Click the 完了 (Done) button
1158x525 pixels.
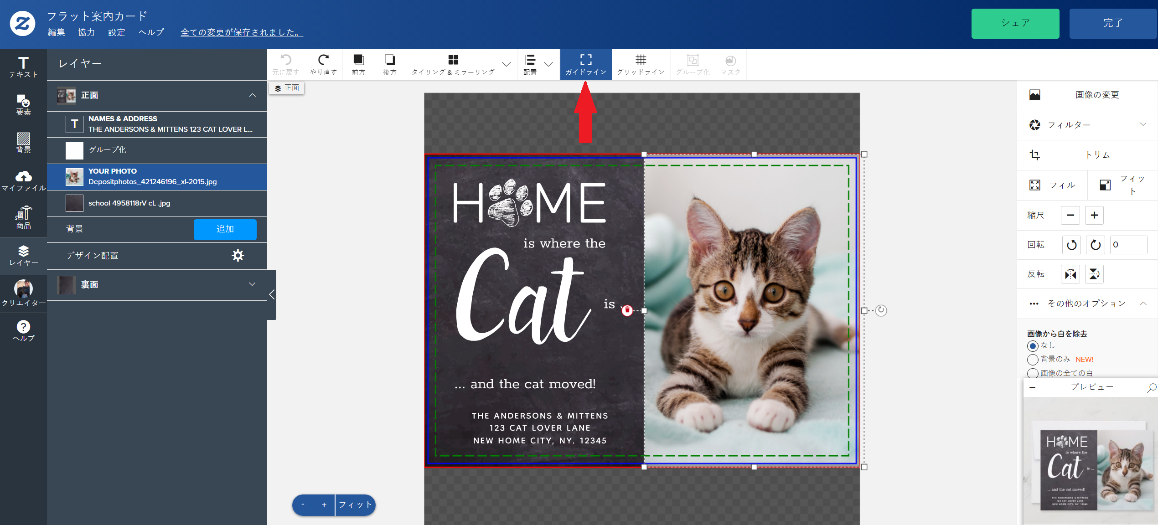coord(1113,23)
